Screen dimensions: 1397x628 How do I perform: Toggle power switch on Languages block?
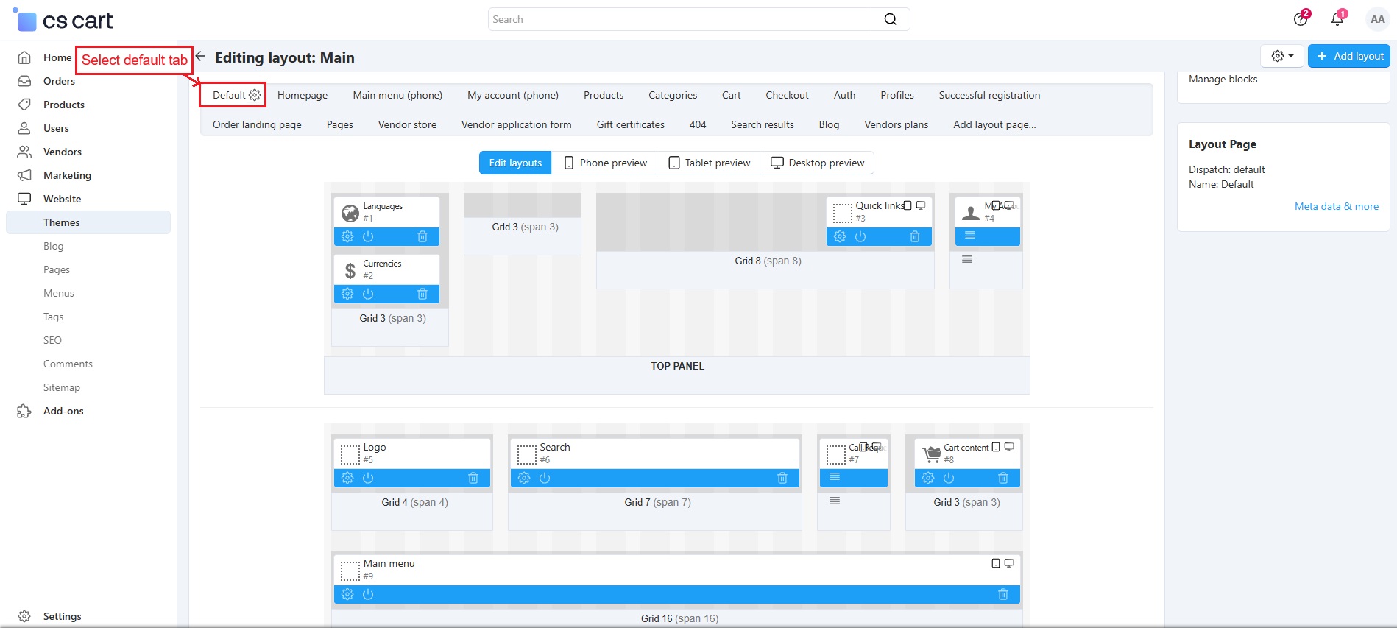click(368, 236)
